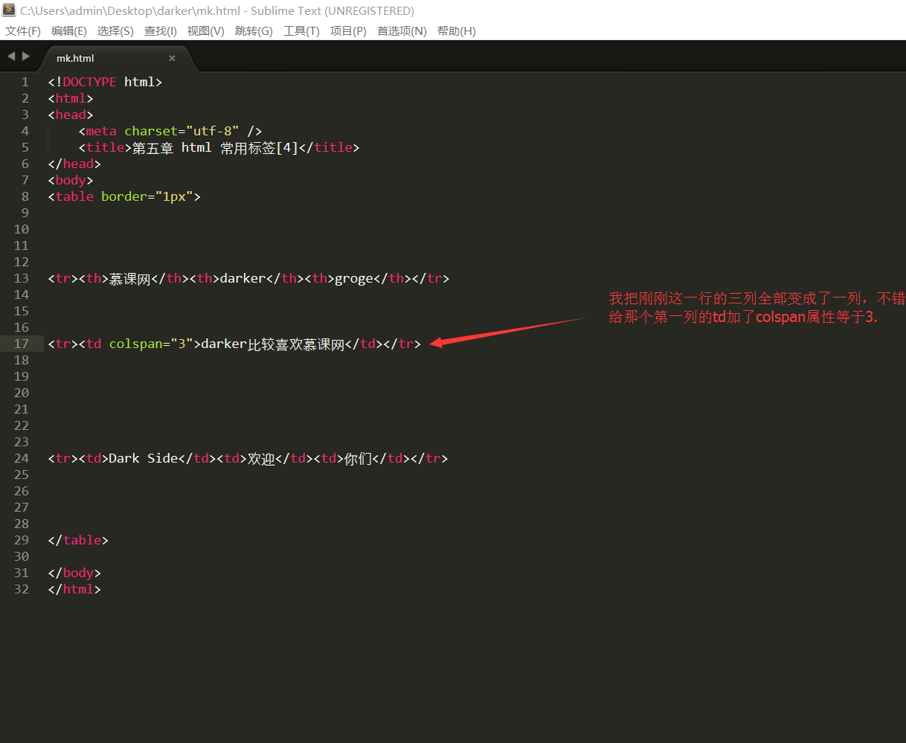Click the opening body tag on line 7
The height and width of the screenshot is (743, 906).
[x=71, y=180]
